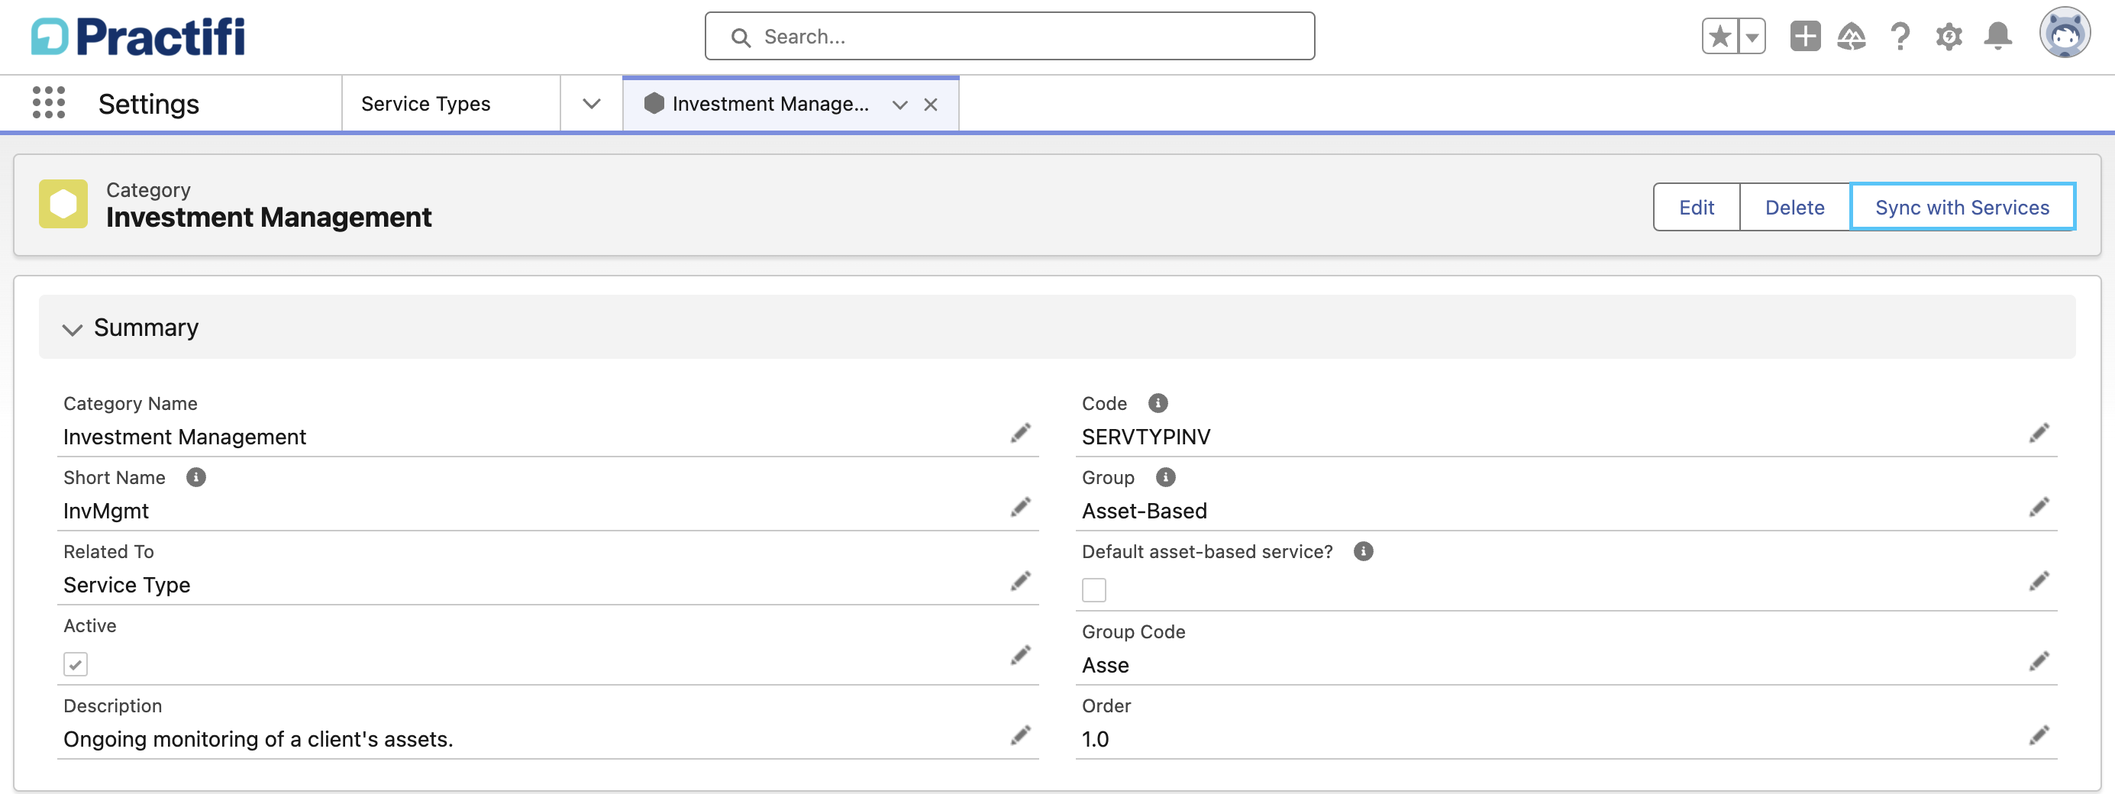Click the Code field info icon
This screenshot has width=2115, height=794.
[1158, 403]
